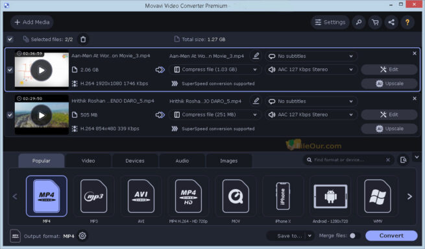The height and width of the screenshot is (249, 425).
Task: Click Edit button for Hrithik Roshan file
Action: pyautogui.click(x=389, y=114)
